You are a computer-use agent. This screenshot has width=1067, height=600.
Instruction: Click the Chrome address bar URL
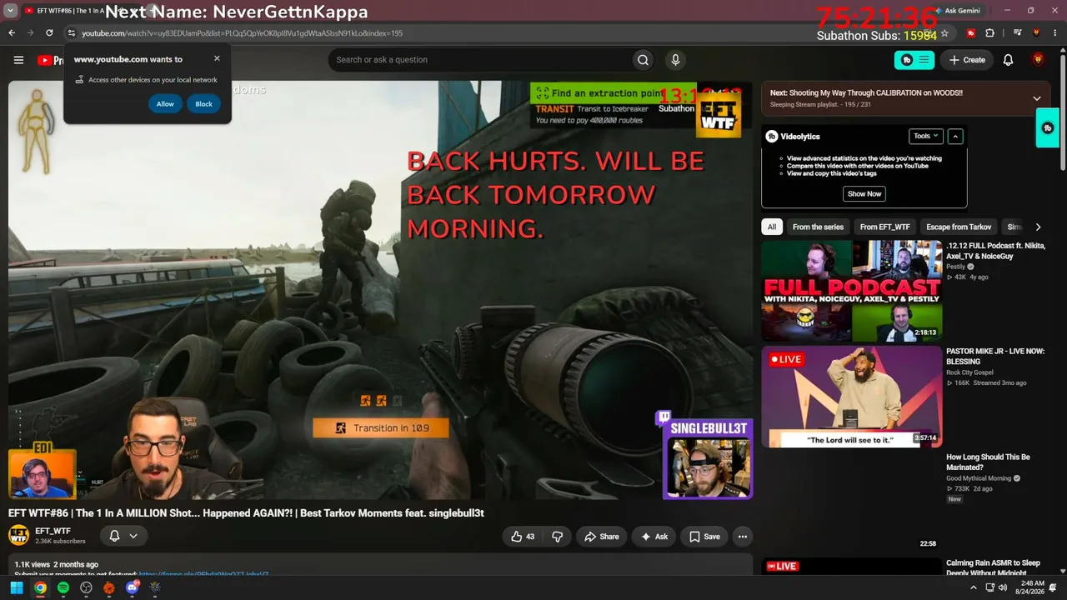(242, 33)
